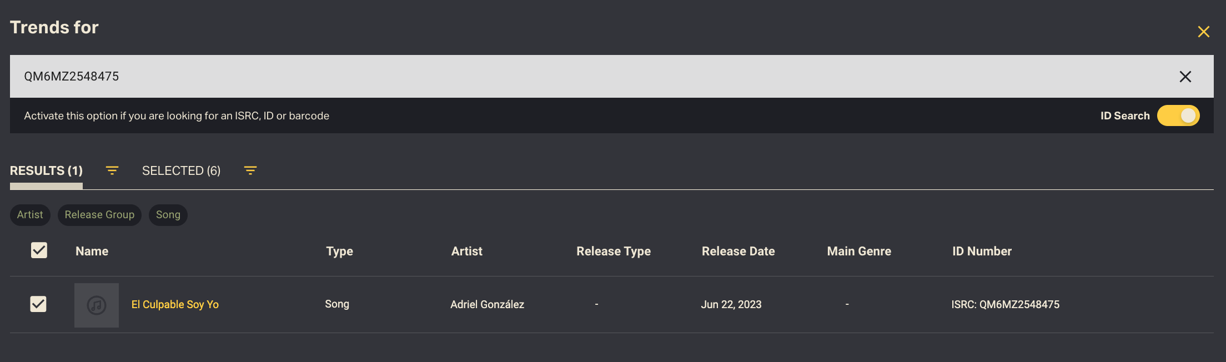Switch to the SELECTED (6) tab
This screenshot has width=1226, height=362.
[181, 170]
